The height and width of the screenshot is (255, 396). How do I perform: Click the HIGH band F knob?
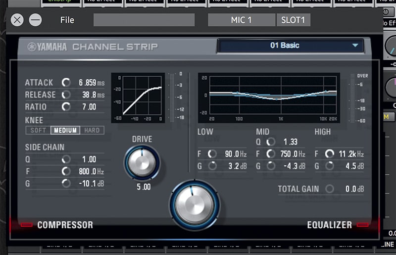click(329, 153)
